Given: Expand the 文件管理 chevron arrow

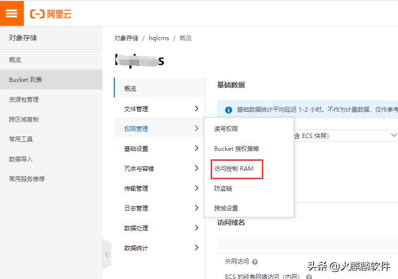Looking at the screenshot, I should [x=196, y=109].
